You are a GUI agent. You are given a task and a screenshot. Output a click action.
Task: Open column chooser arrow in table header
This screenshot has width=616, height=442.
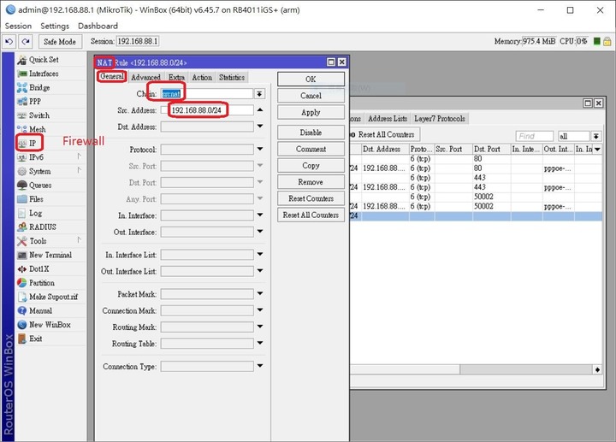click(597, 149)
